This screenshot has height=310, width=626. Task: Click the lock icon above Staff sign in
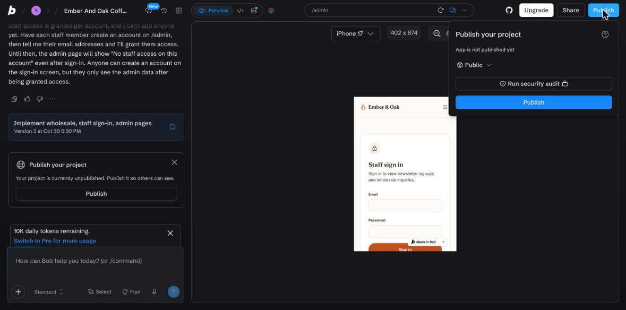pyautogui.click(x=374, y=149)
